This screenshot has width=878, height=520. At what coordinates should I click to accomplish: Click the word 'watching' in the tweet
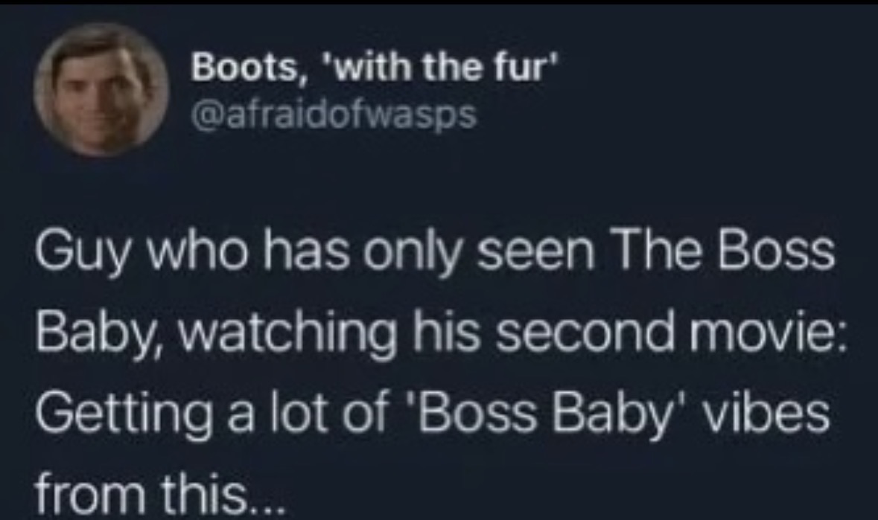click(287, 334)
